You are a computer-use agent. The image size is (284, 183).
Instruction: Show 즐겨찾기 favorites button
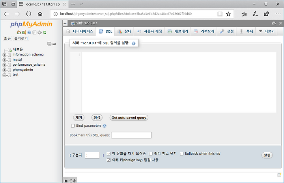21,39
